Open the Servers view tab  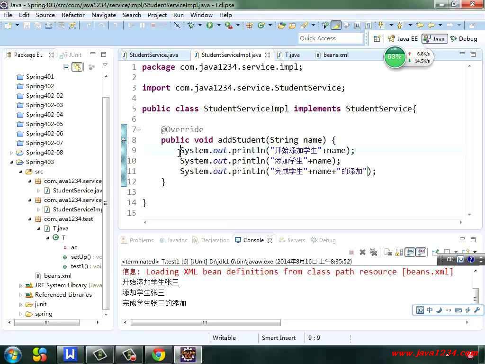tap(292, 240)
